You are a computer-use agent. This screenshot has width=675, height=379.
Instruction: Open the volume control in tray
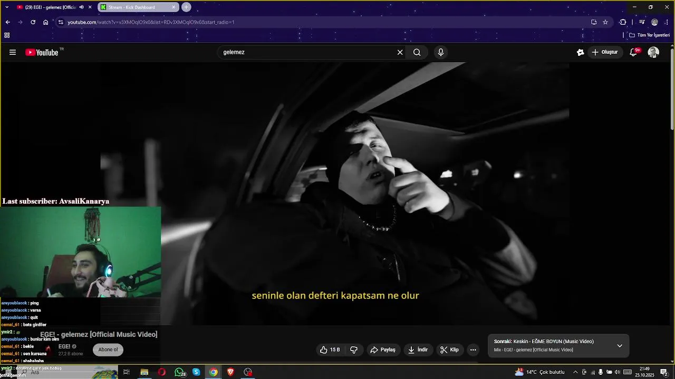tap(618, 372)
